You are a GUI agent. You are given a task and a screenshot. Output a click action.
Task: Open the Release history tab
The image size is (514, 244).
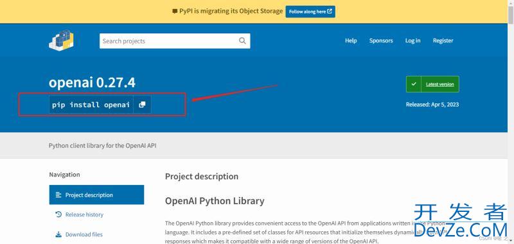coord(79,214)
